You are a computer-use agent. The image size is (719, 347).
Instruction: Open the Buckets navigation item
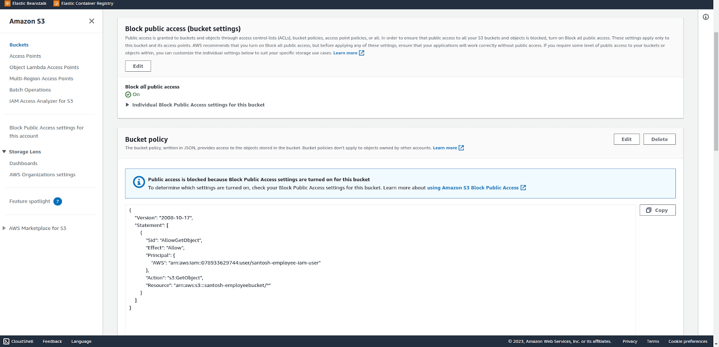[x=19, y=45]
